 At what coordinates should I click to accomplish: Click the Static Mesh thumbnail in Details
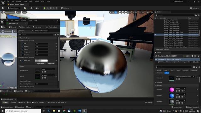point(172,78)
